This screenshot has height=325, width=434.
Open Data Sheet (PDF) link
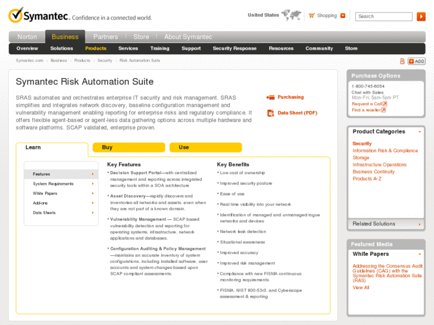pyautogui.click(x=297, y=113)
